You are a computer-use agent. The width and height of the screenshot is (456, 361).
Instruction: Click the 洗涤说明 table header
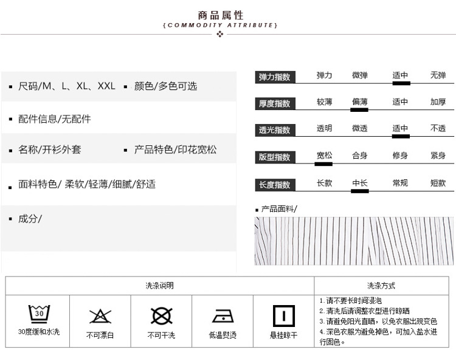click(159, 286)
